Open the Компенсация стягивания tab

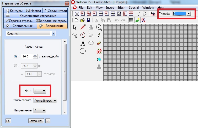tap(36, 16)
